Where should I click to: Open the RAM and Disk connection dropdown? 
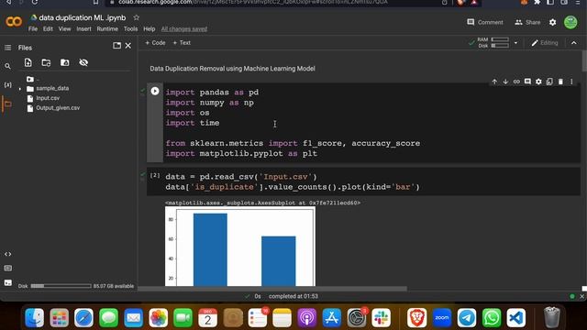[515, 43]
